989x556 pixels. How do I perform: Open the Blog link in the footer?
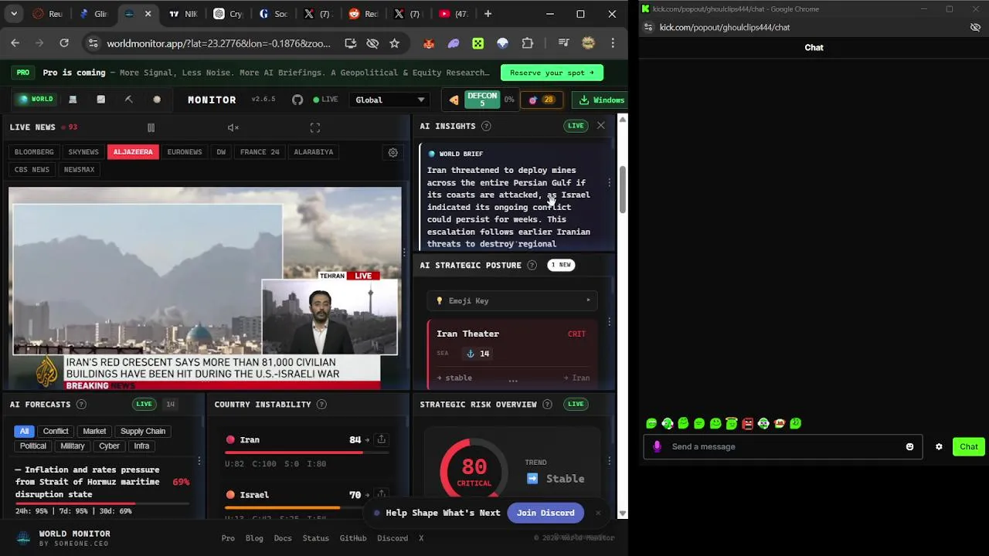click(254, 538)
